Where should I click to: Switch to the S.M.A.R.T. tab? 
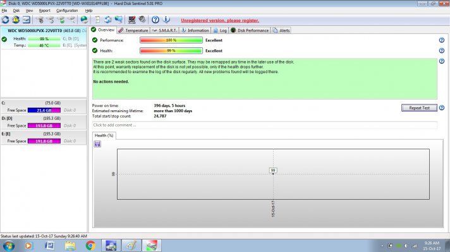coord(164,30)
